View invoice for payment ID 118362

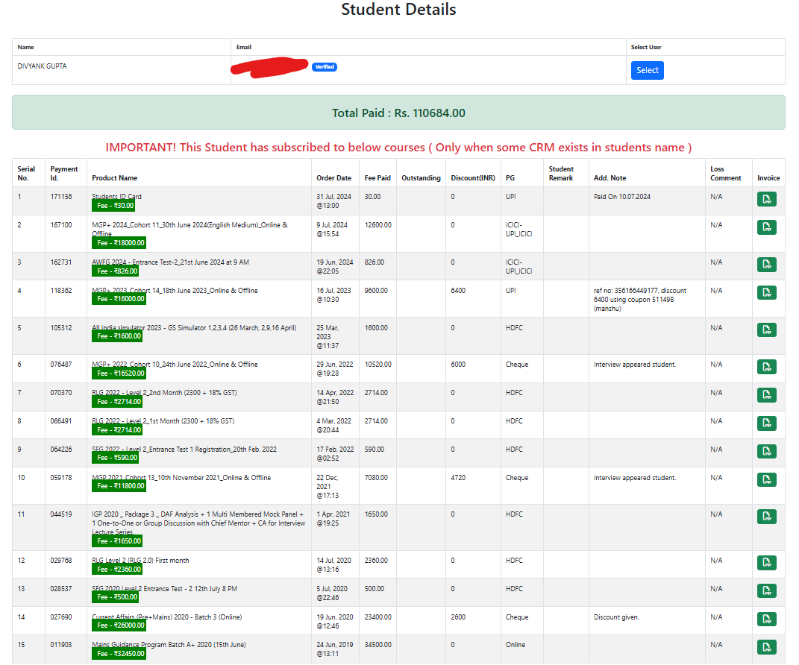[766, 293]
